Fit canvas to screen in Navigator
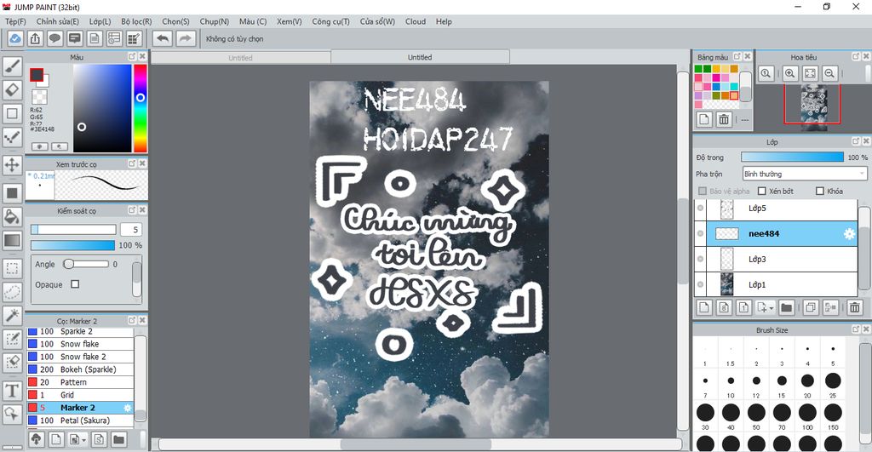This screenshot has width=872, height=452. [x=811, y=73]
